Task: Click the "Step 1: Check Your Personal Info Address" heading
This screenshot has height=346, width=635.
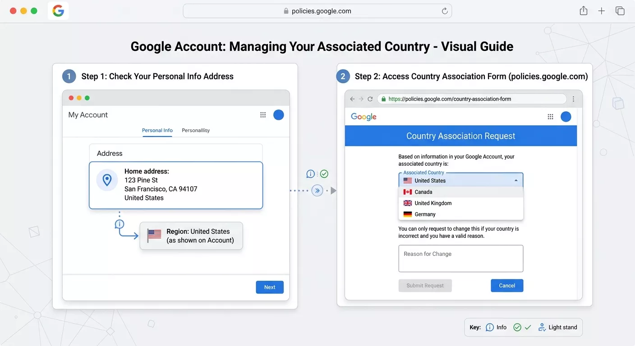Action: (157, 77)
